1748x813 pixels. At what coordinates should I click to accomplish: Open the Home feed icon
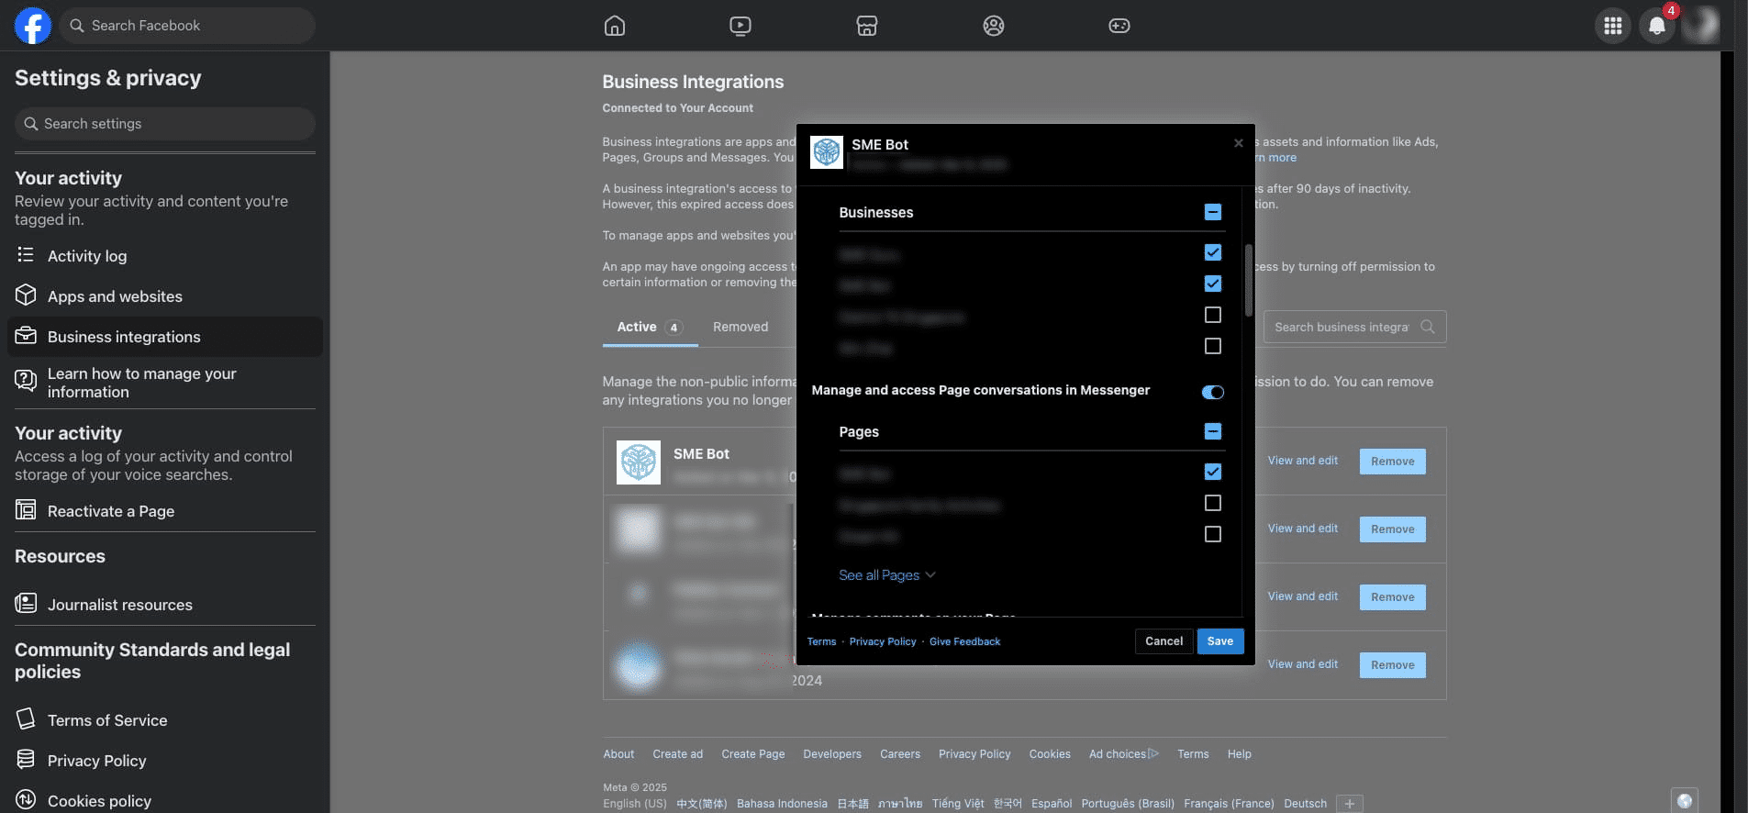pyautogui.click(x=615, y=26)
